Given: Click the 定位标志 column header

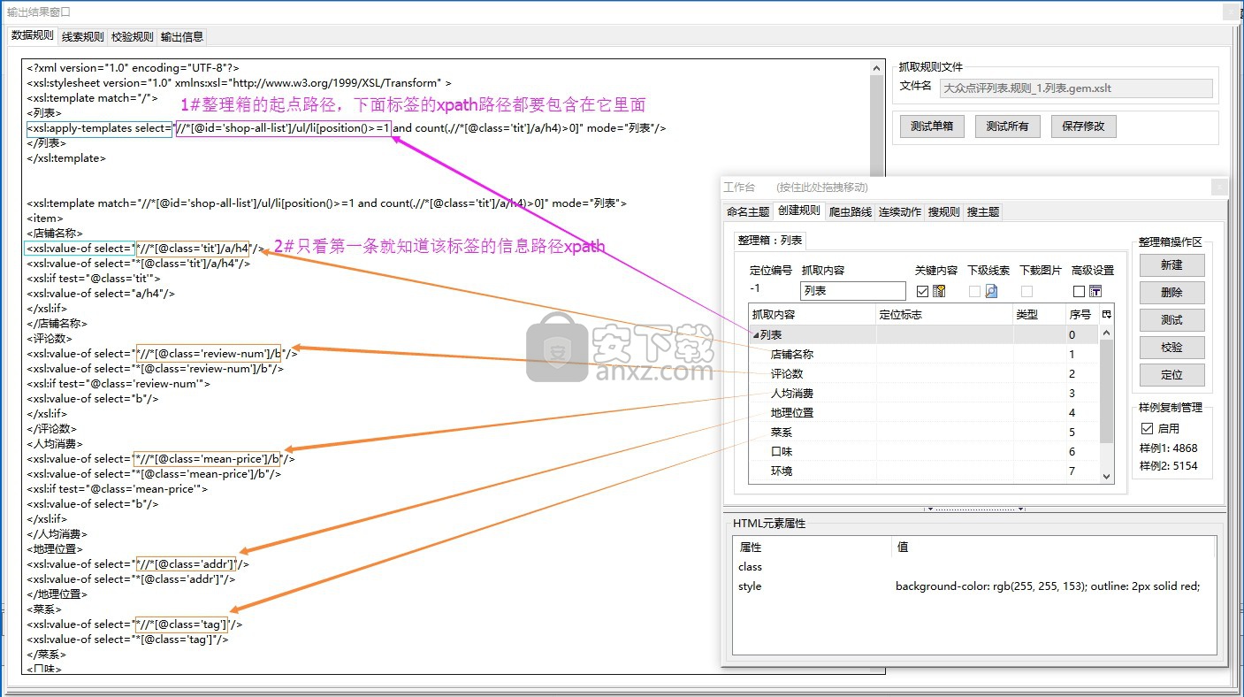Looking at the screenshot, I should (x=944, y=314).
